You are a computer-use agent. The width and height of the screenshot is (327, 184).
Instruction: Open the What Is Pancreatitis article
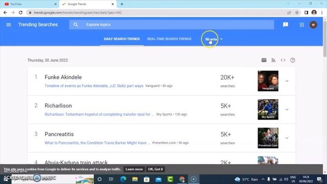(97, 143)
